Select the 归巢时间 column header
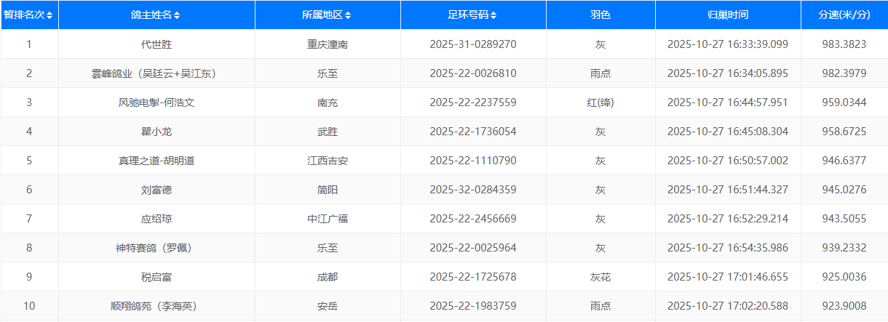888x322 pixels. tap(727, 15)
